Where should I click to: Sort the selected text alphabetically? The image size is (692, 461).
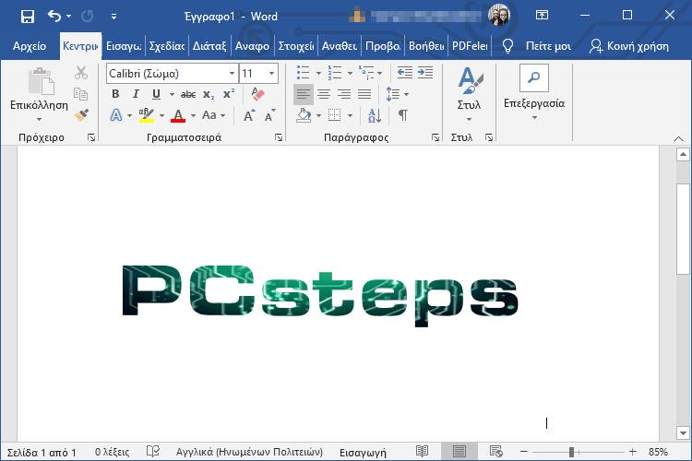click(375, 115)
